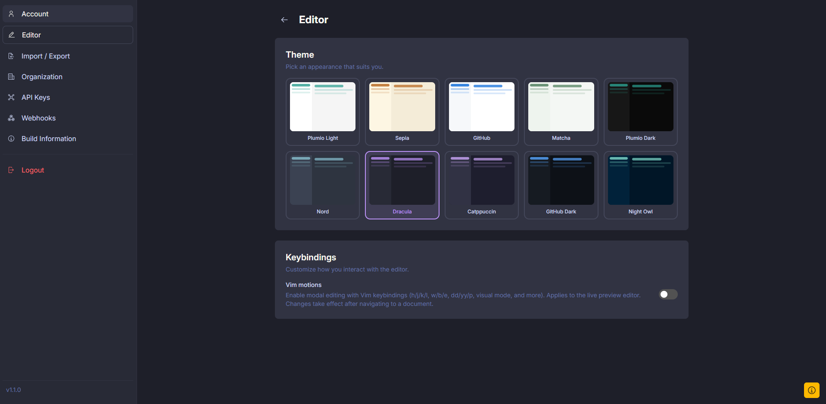Switch to the Plumio Dark theme
Screen dimensions: 826x404
point(641,112)
